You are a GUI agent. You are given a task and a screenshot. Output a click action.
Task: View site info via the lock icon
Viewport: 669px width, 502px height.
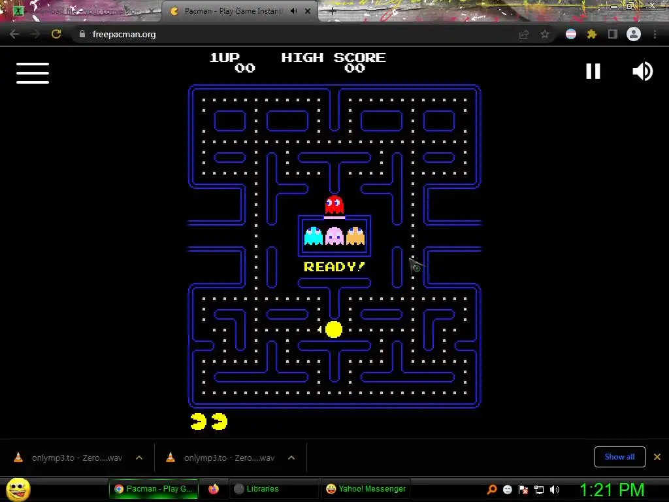82,34
